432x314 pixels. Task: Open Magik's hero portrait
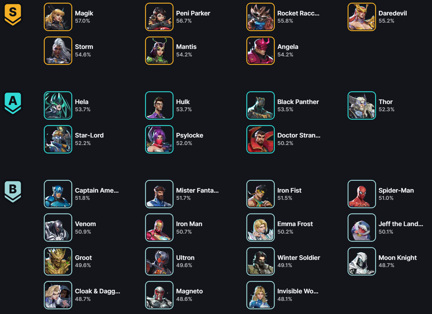(58, 17)
